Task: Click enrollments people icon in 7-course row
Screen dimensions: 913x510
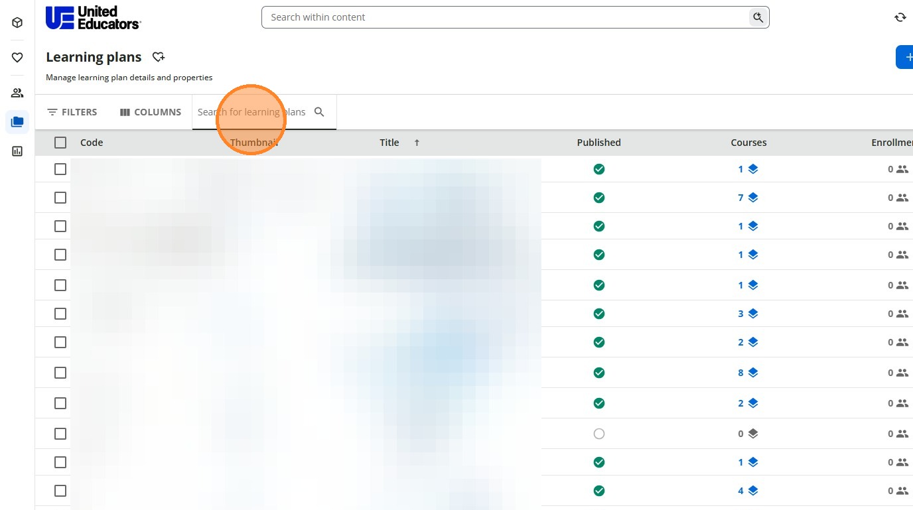Action: coord(902,198)
